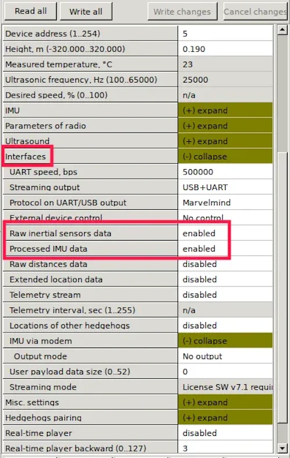The image size is (290, 458).
Task: Toggle Processed IMU data enabled value
Action: (x=225, y=249)
